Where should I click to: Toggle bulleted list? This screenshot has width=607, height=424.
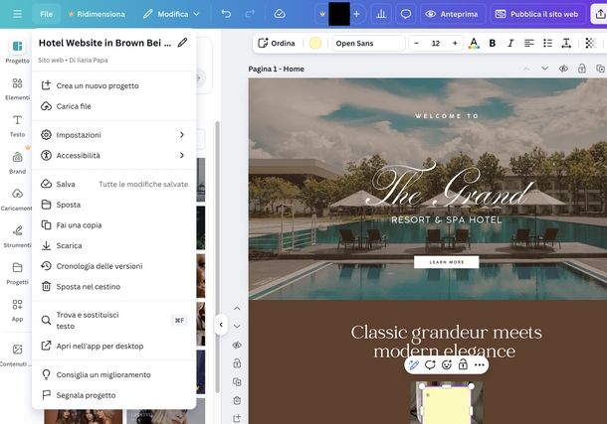547,44
